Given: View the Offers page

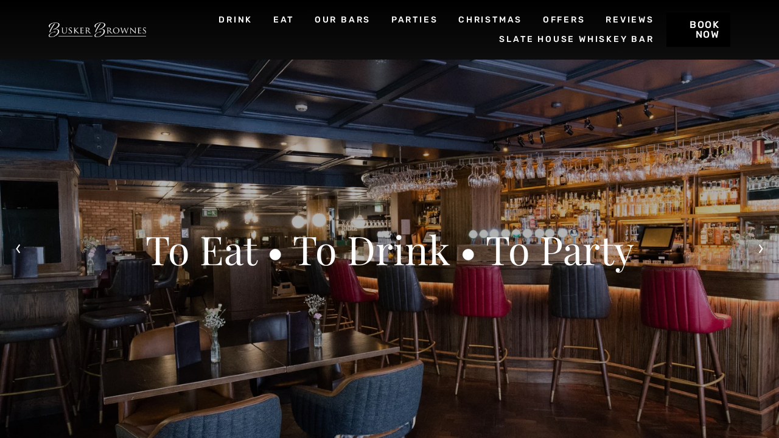Looking at the screenshot, I should pos(564,19).
